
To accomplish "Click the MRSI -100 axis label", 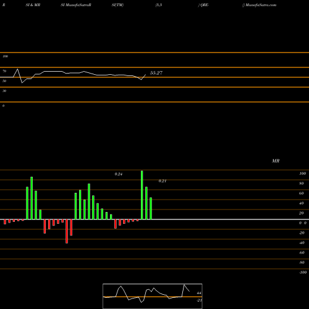I will [303, 273].
